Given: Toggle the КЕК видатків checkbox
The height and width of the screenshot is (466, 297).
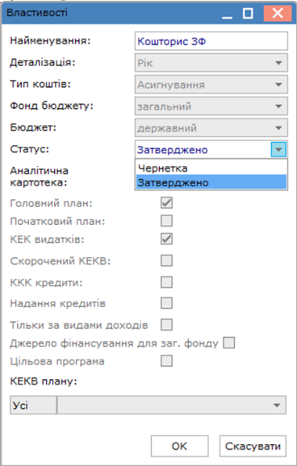Looking at the screenshot, I should pos(166,239).
